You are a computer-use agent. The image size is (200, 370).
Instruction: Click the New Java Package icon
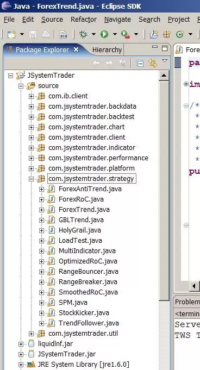coord(167,34)
